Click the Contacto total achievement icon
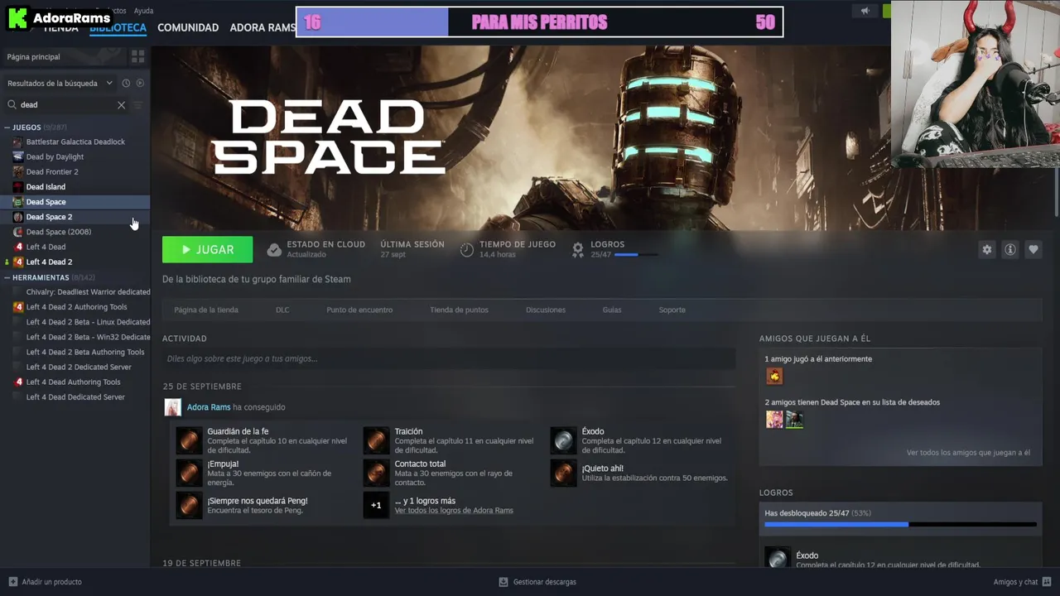This screenshot has height=596, width=1060. tap(376, 473)
